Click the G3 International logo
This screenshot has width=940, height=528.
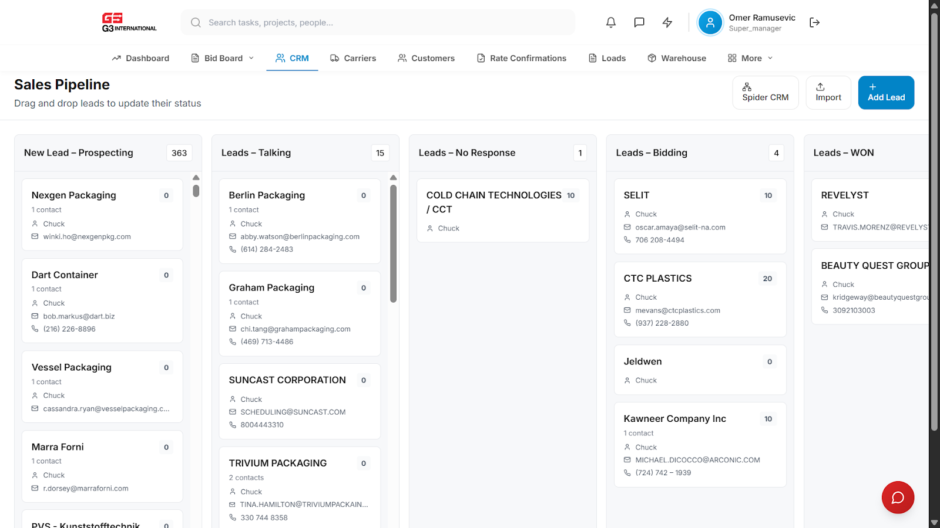tap(129, 22)
